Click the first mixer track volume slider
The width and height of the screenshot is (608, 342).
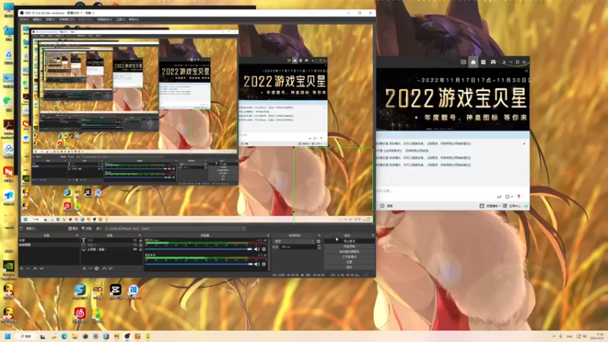199,249
